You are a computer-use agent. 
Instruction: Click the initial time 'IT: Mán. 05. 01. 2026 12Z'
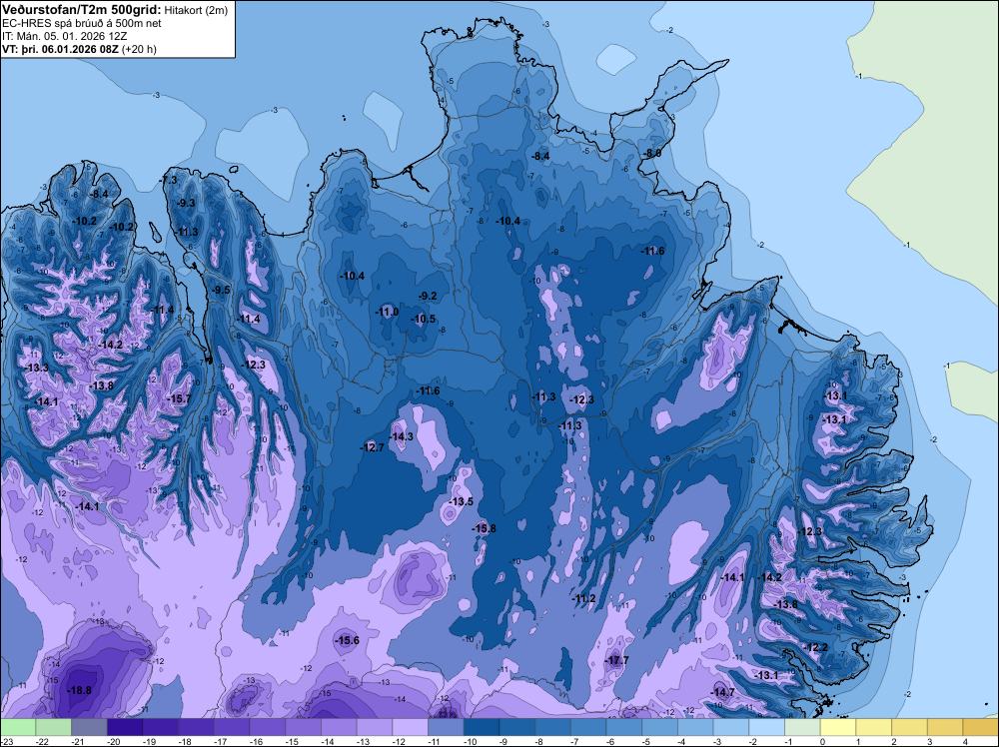[x=65, y=36]
